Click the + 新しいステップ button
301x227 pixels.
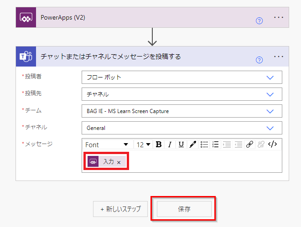tap(120, 209)
